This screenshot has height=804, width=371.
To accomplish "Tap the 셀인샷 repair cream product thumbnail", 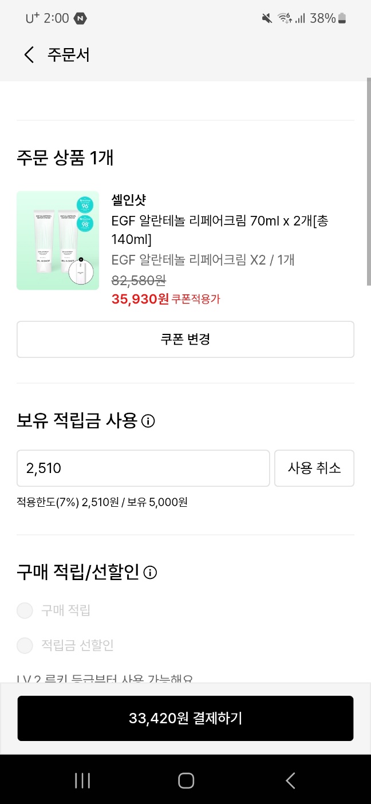I will coord(58,241).
